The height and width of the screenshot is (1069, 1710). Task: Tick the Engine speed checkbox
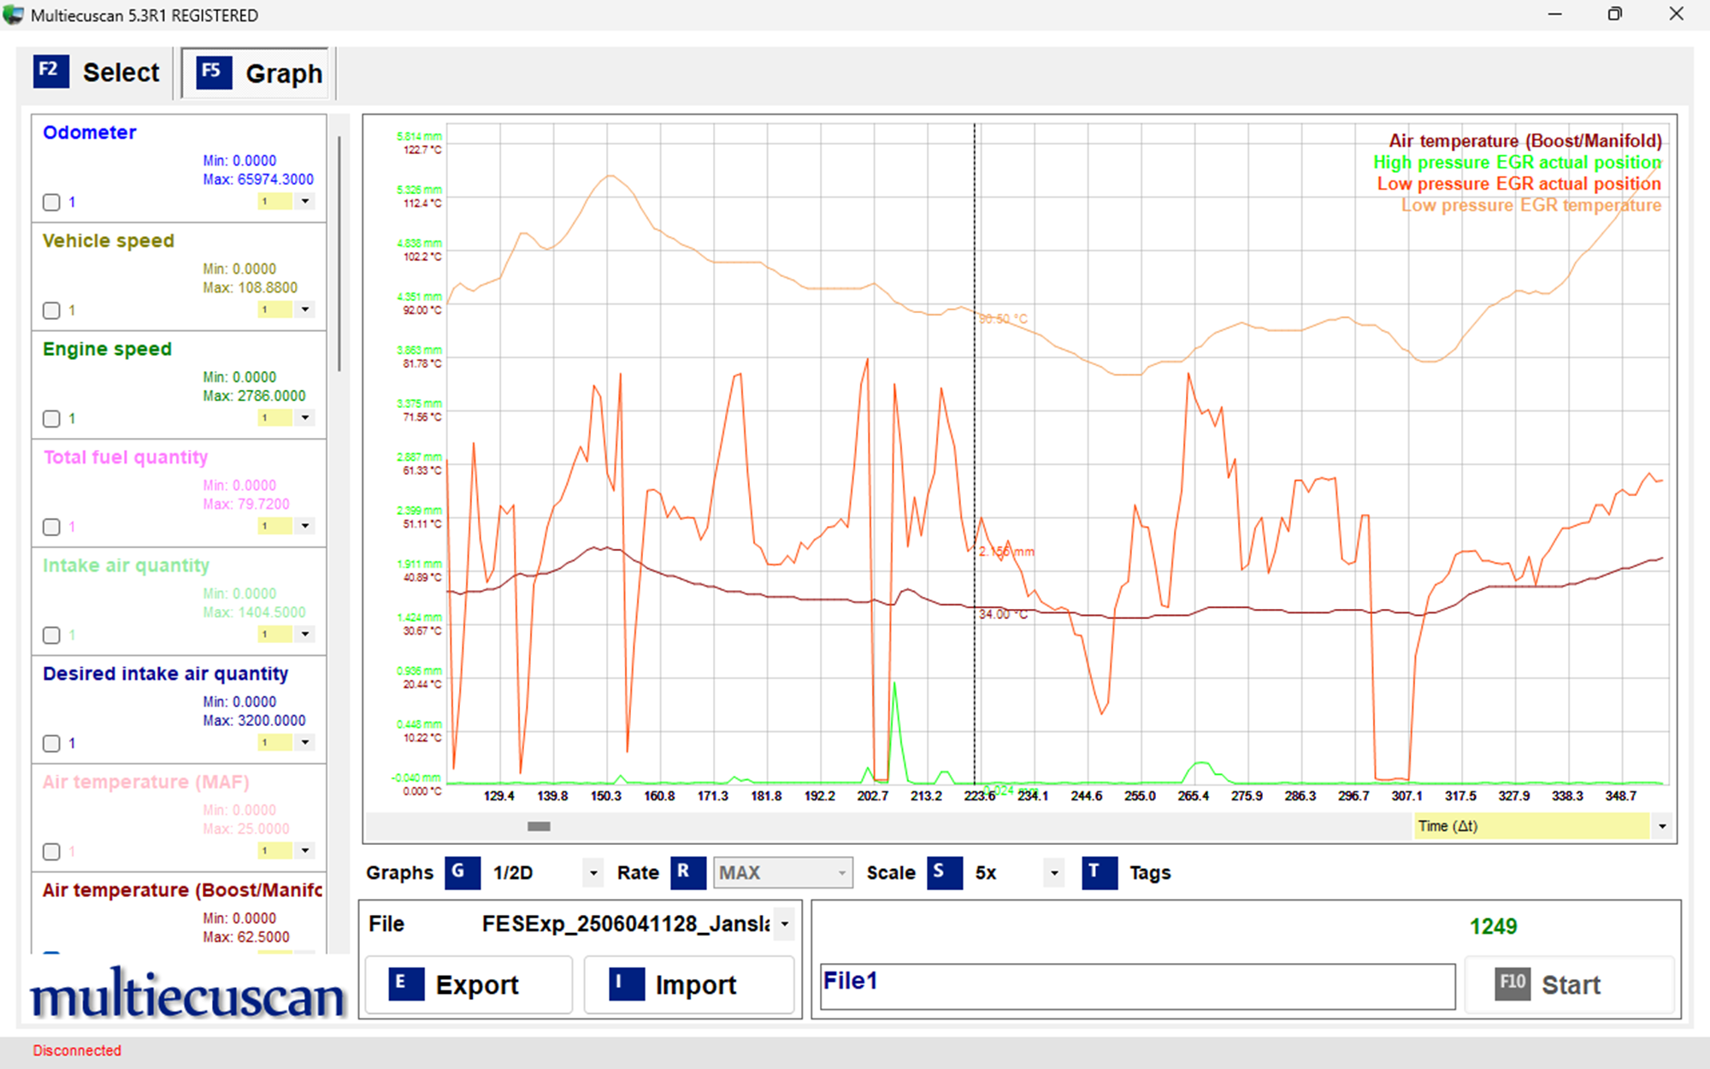51,419
